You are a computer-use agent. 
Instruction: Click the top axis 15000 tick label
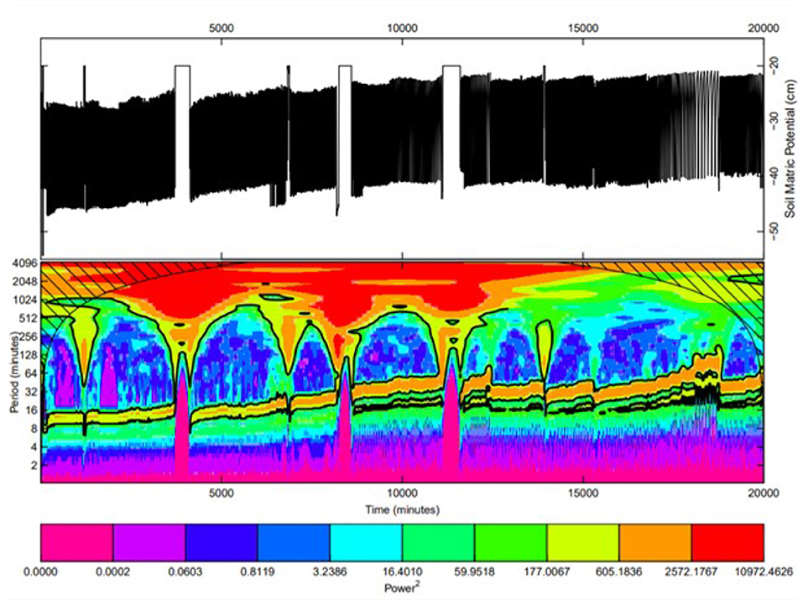coord(583,29)
